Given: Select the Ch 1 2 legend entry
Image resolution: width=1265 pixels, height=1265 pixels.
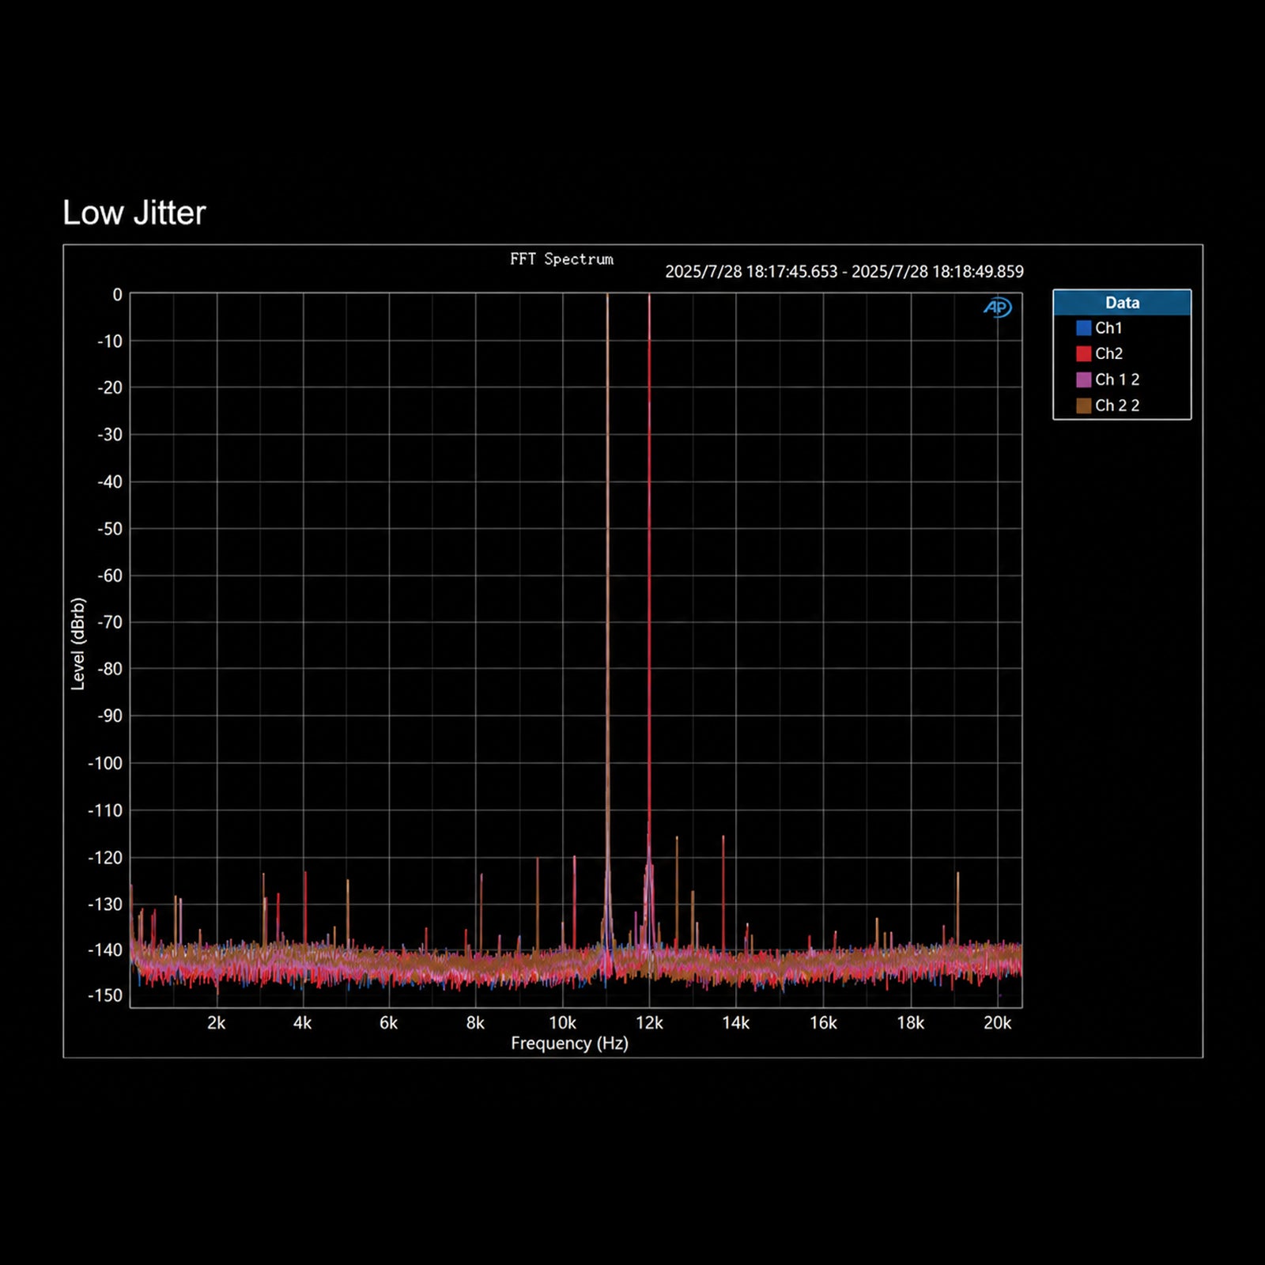Looking at the screenshot, I should pos(1117,379).
